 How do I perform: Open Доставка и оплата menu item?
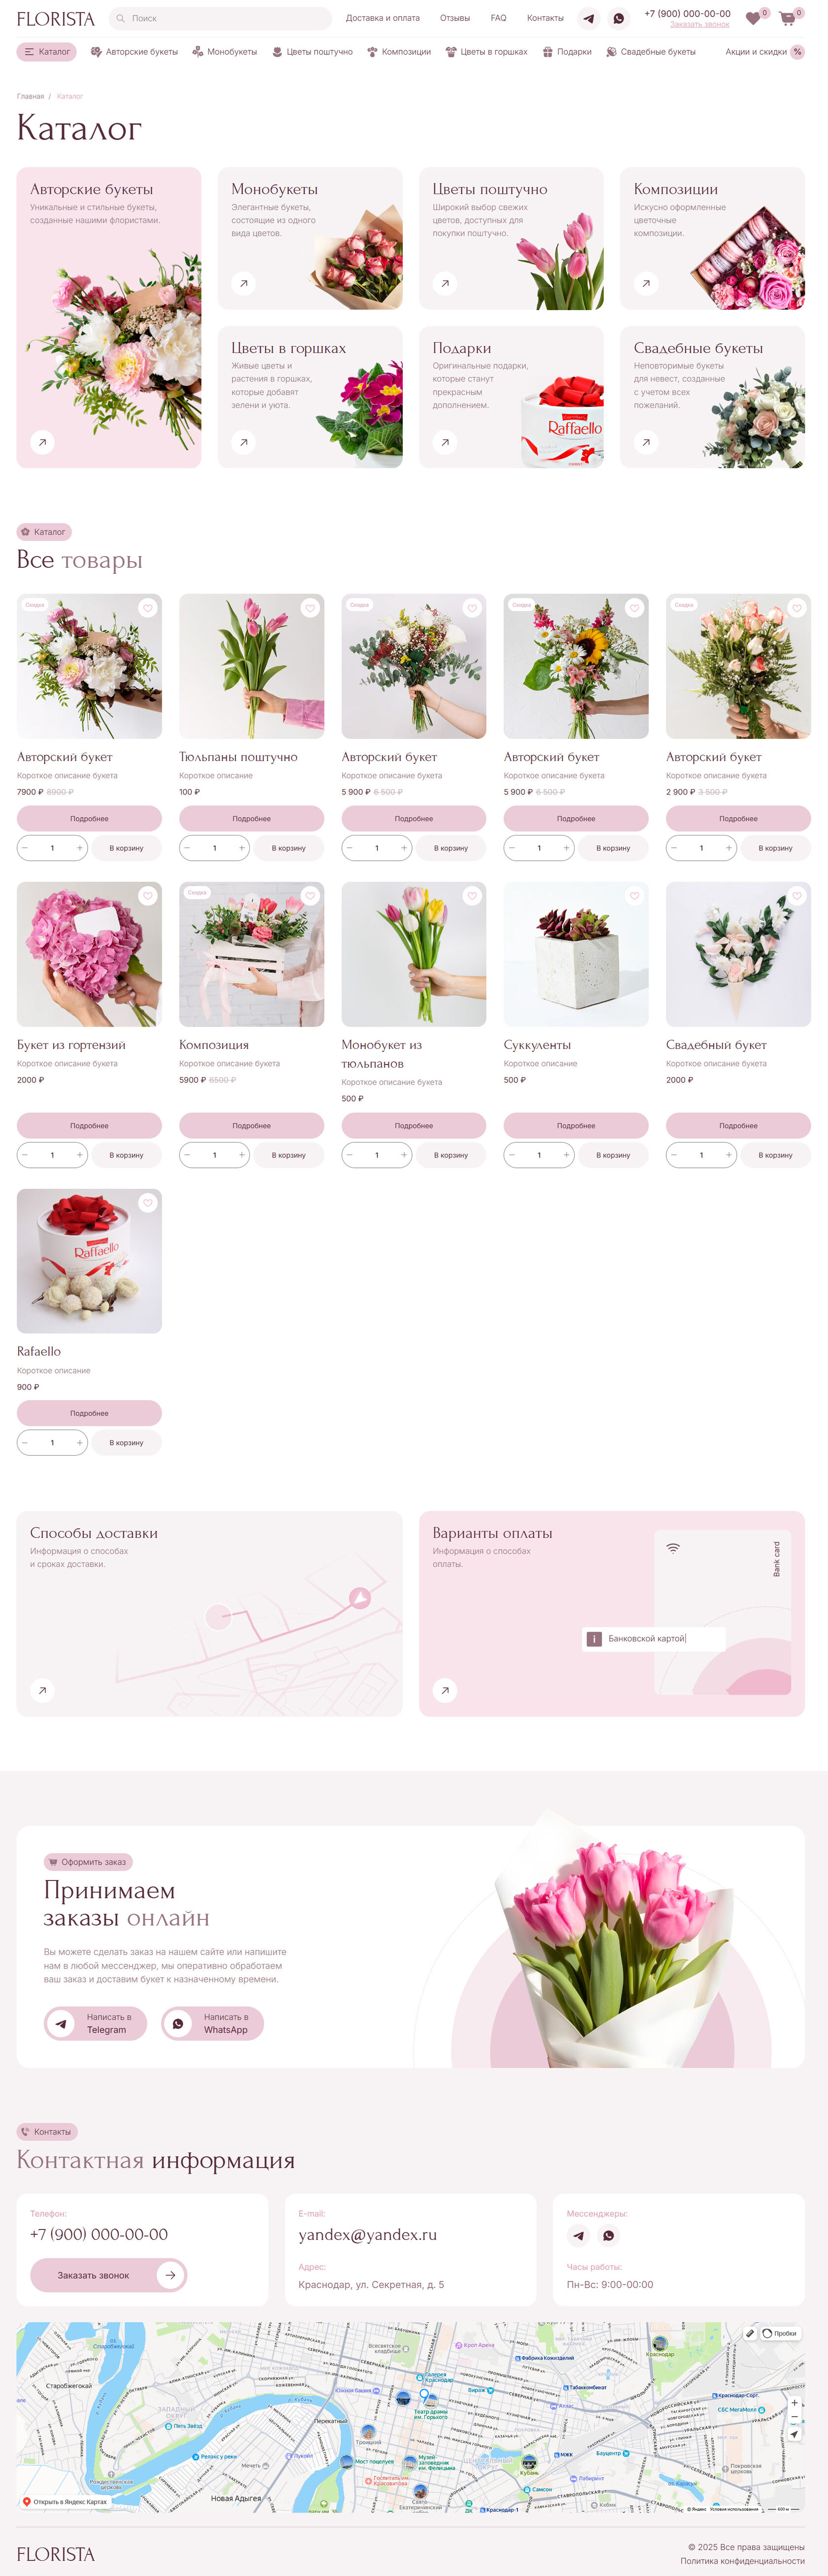point(383,18)
